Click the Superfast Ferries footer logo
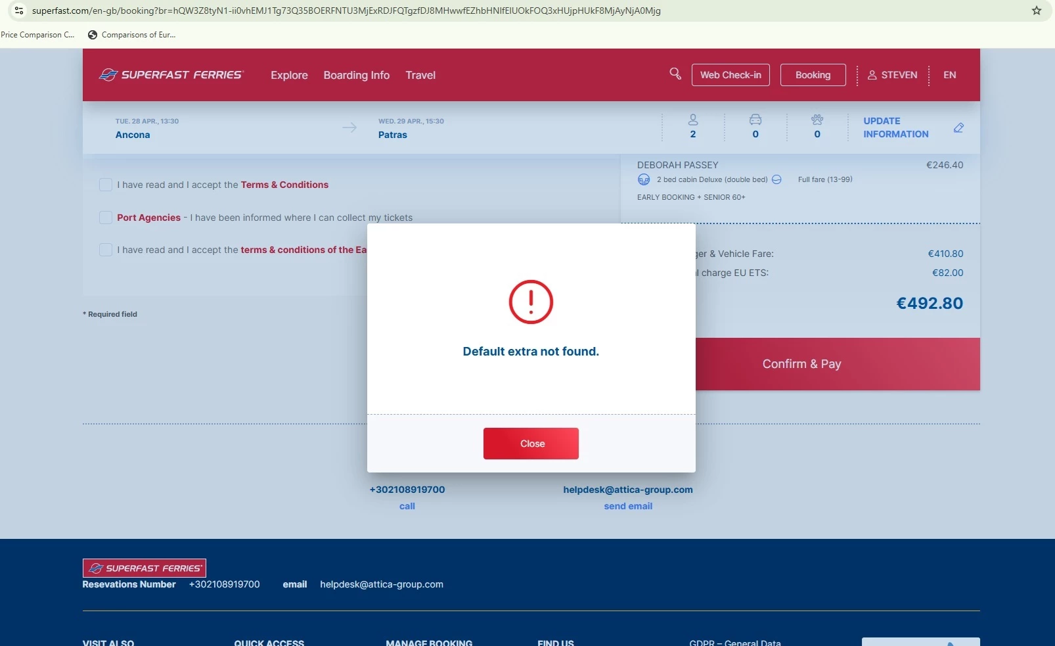Screen dimensions: 1055x646 [145, 568]
